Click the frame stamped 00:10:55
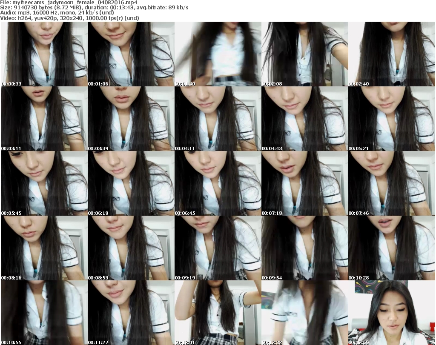 click(44, 313)
